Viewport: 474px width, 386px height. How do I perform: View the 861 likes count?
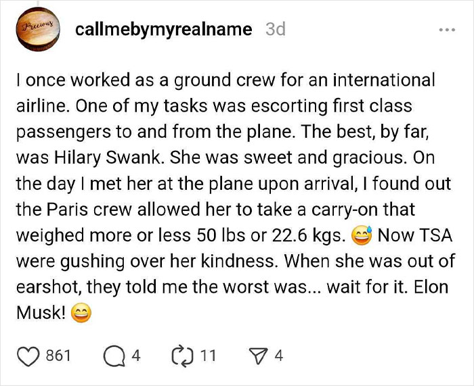tap(58, 355)
